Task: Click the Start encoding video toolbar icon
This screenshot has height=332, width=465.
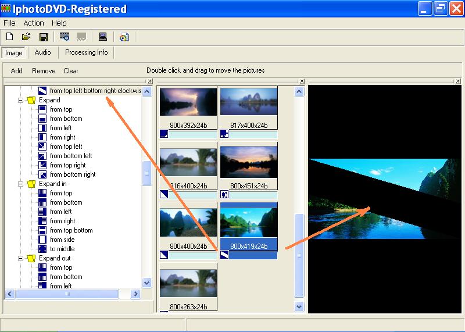Action: tap(65, 37)
